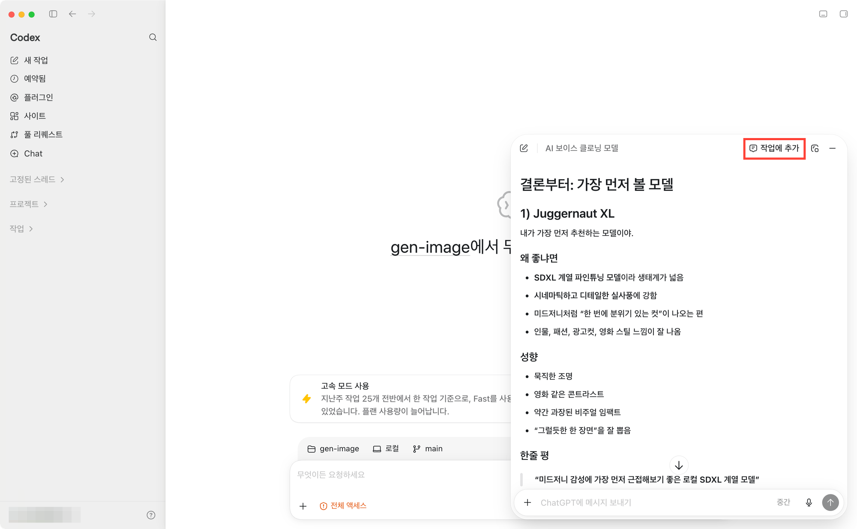Click the AI 보이스 클로닝 모델 title

[581, 148]
